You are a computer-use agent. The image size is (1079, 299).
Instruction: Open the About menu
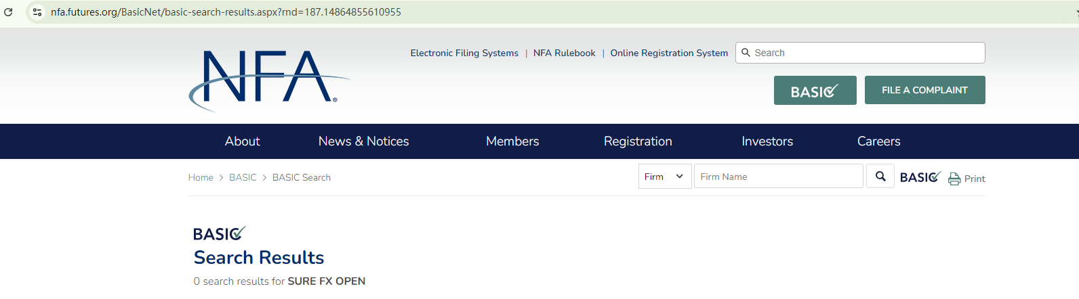[x=242, y=141]
